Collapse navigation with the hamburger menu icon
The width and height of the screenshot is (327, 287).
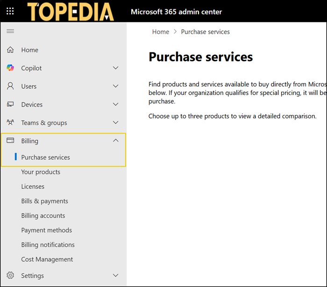point(10,31)
